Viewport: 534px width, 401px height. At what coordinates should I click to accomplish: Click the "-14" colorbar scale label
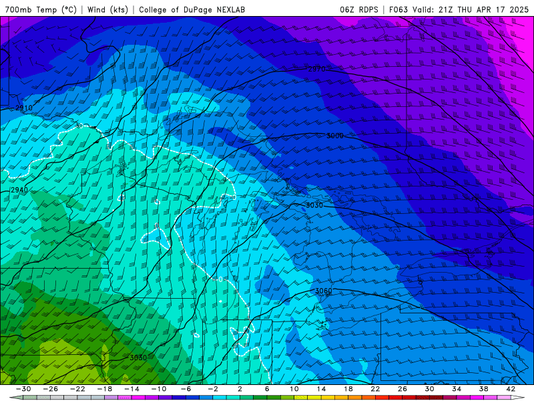(x=131, y=389)
